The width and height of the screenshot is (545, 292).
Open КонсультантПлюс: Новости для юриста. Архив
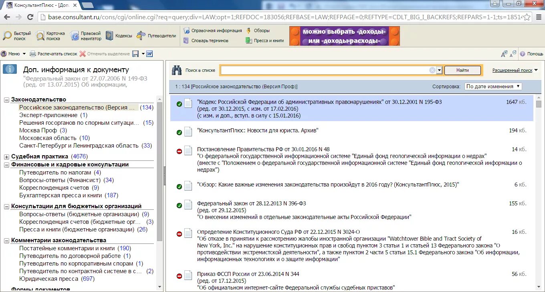click(x=258, y=130)
